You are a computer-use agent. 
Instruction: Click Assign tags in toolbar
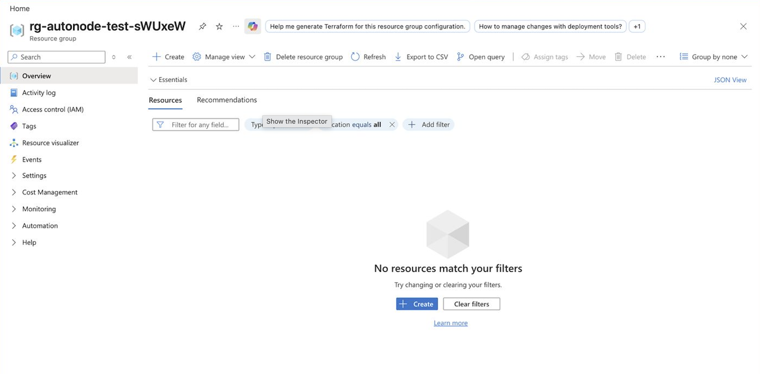(545, 57)
